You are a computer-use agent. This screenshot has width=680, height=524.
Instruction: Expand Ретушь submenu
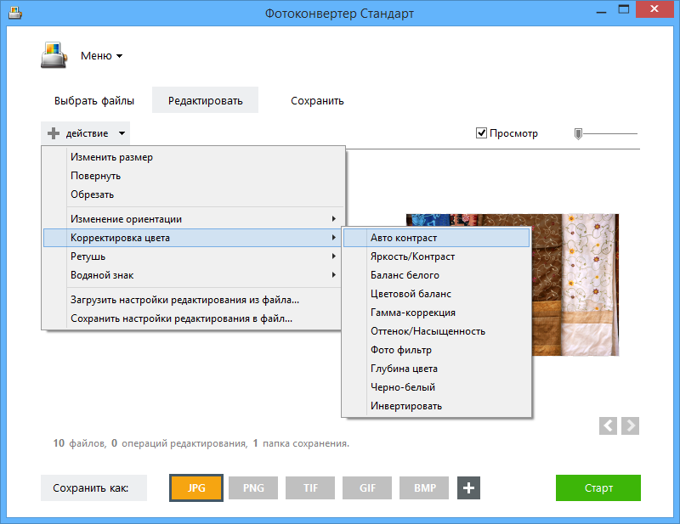point(194,256)
